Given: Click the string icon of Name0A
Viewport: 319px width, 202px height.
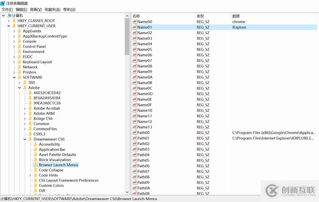Looking at the screenshot, I should tap(135, 77).
